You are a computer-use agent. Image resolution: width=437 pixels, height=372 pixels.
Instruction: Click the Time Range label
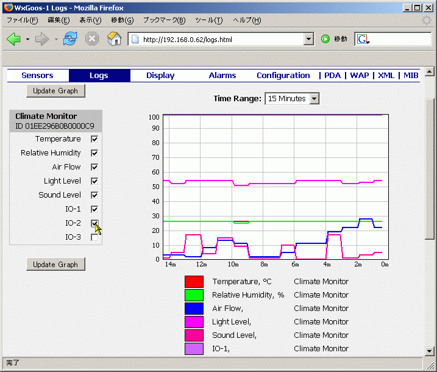(x=238, y=99)
